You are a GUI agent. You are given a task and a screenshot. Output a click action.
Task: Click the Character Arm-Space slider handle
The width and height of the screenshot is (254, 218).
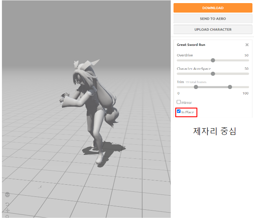tap(213, 74)
